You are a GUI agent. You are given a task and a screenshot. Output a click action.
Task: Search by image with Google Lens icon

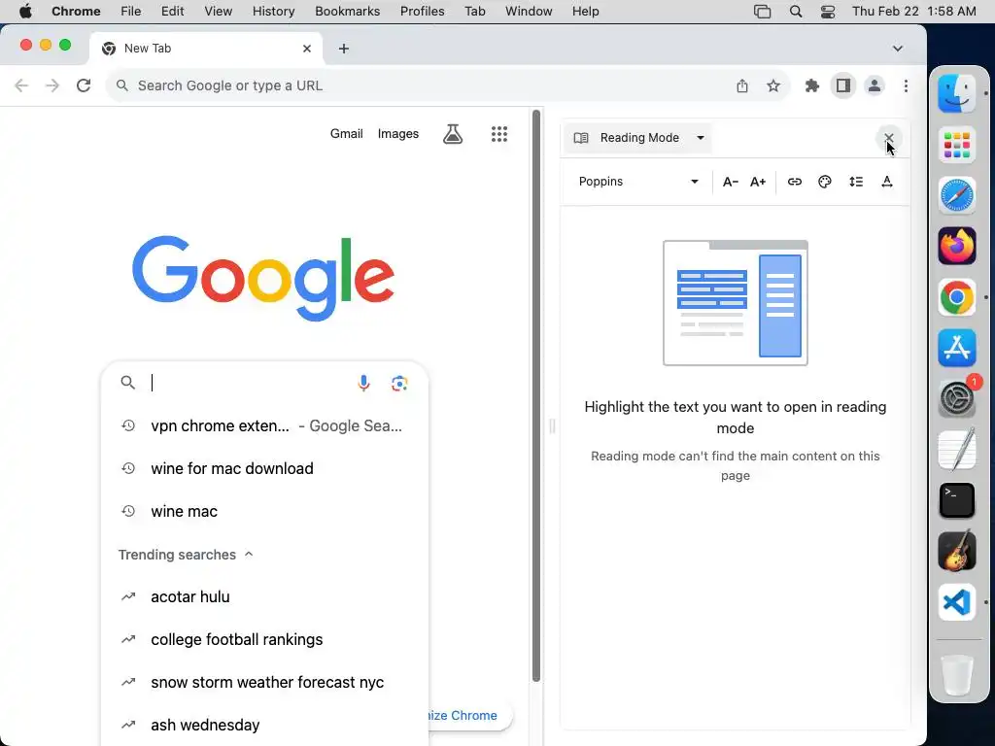click(x=399, y=383)
